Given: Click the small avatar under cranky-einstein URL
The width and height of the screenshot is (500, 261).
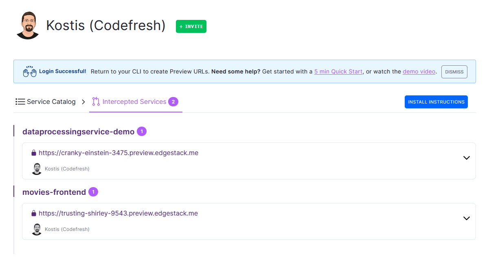Looking at the screenshot, I should click(x=37, y=169).
